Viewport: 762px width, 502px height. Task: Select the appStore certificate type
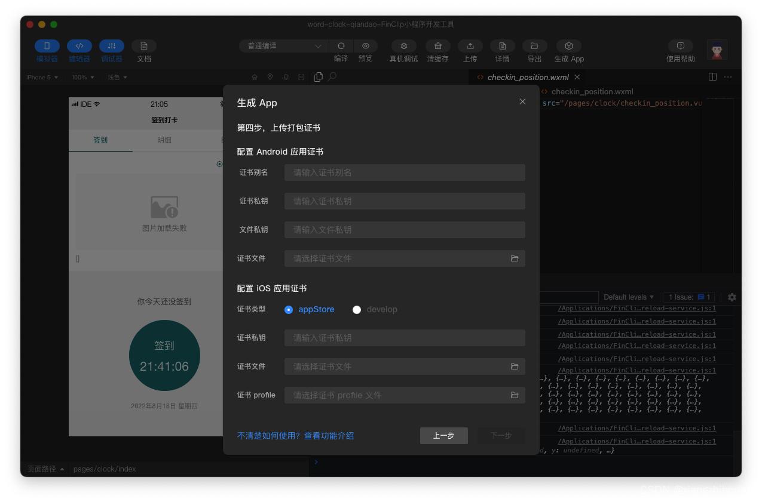tap(289, 310)
